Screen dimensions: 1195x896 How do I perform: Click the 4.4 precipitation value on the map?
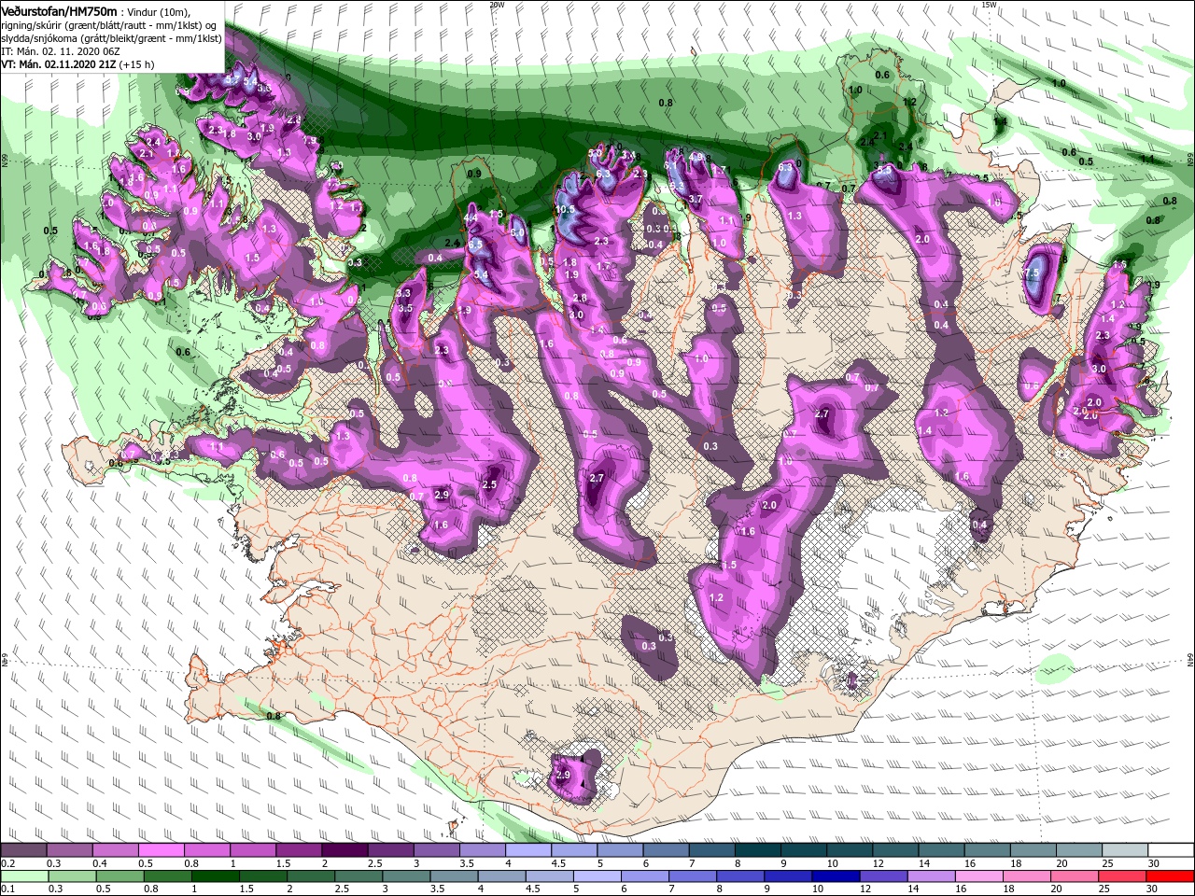pos(471,217)
